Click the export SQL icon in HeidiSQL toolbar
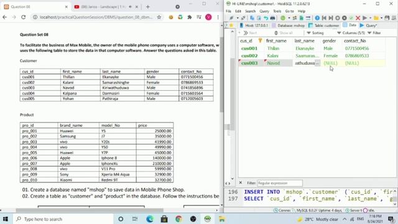 301,18
